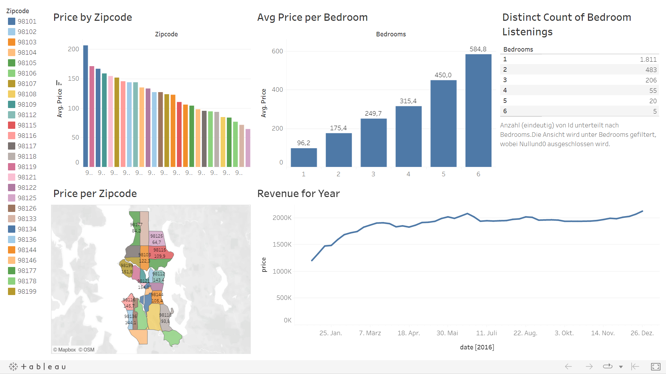The height and width of the screenshot is (374, 666).
Task: Click legend entry 98126
Action: pyautogui.click(x=22, y=208)
